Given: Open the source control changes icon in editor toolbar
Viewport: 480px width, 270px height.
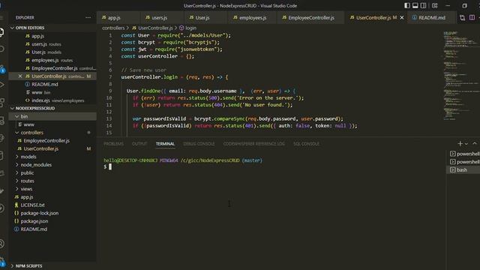Looking at the screenshot, I should pos(462,18).
